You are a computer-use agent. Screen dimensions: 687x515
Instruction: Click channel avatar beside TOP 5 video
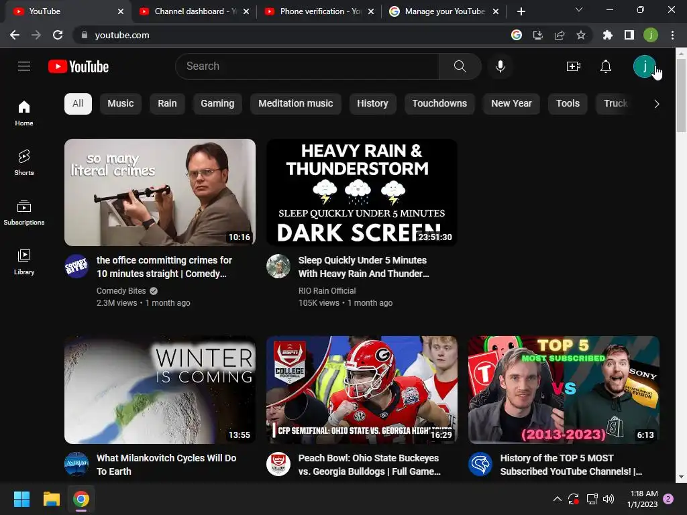pyautogui.click(x=480, y=464)
